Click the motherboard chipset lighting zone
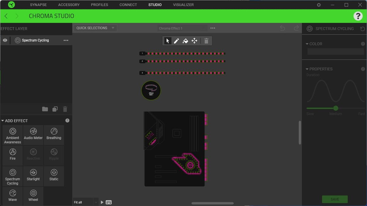367x206 pixels. tap(187, 164)
